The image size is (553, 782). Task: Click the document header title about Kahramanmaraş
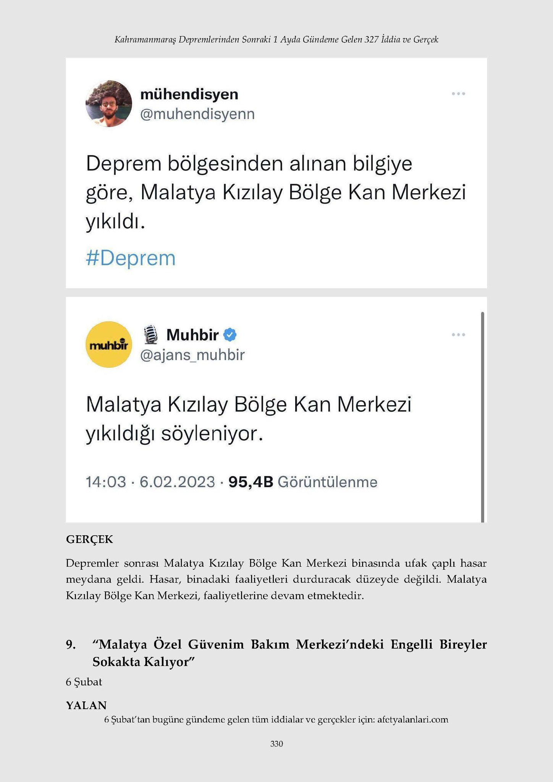coord(276,39)
